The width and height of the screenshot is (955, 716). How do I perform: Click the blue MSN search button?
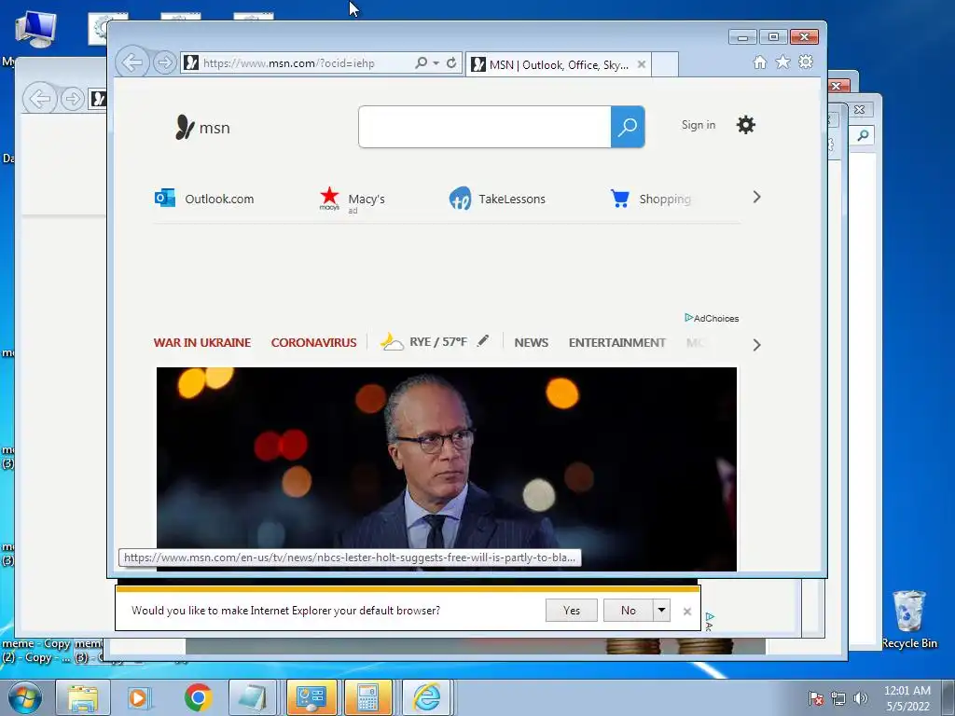[628, 127]
